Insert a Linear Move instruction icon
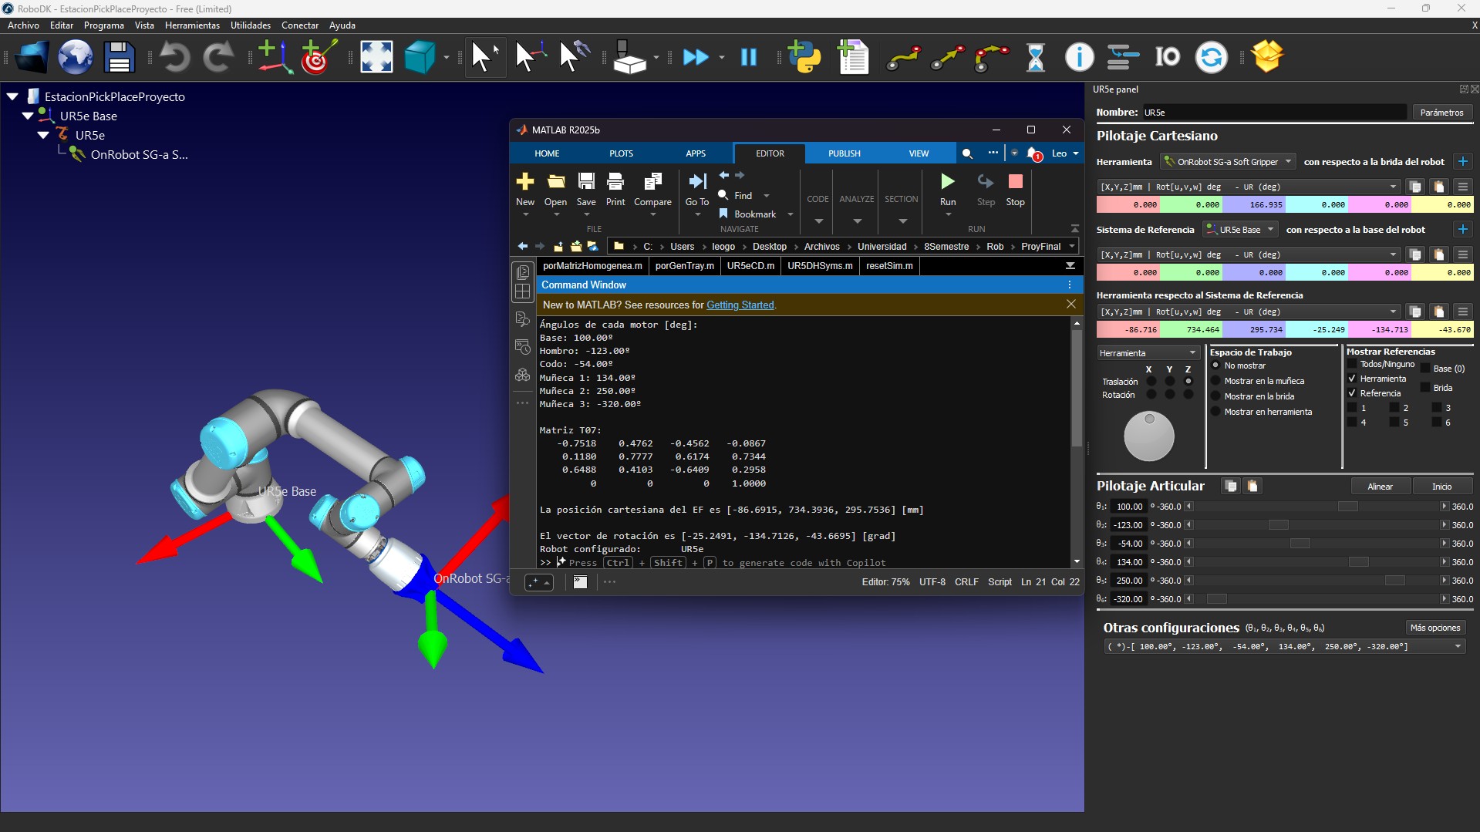1480x832 pixels. pos(947,57)
